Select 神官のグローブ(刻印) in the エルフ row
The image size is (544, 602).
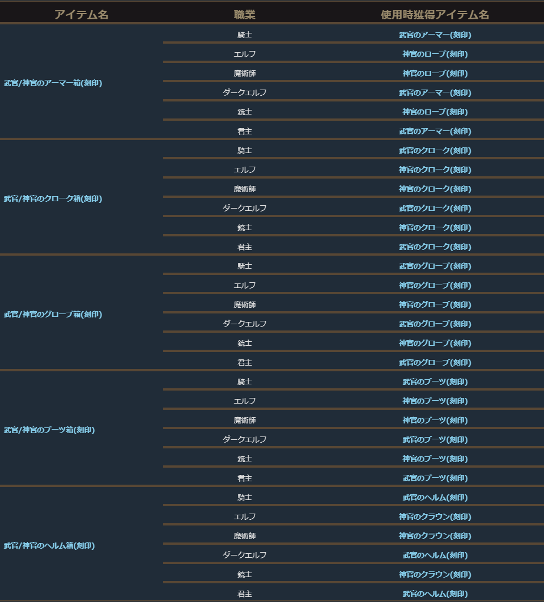(x=435, y=286)
